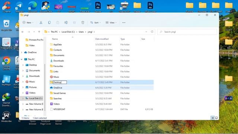Open Windscribe desktop shortcut
The width and height of the screenshot is (238, 134).
click(x=6, y=117)
